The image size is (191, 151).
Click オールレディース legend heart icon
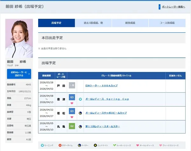click(x=138, y=145)
